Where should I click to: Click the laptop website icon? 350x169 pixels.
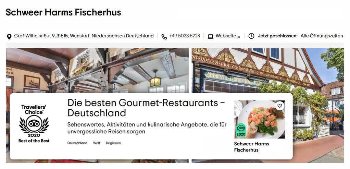(211, 36)
